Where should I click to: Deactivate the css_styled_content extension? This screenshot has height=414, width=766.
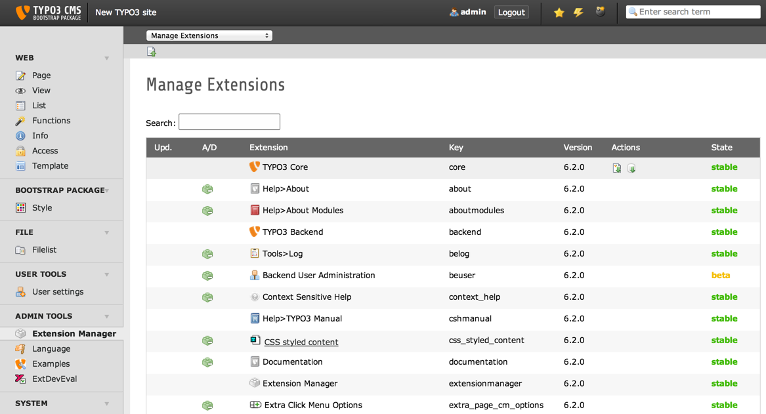(207, 341)
